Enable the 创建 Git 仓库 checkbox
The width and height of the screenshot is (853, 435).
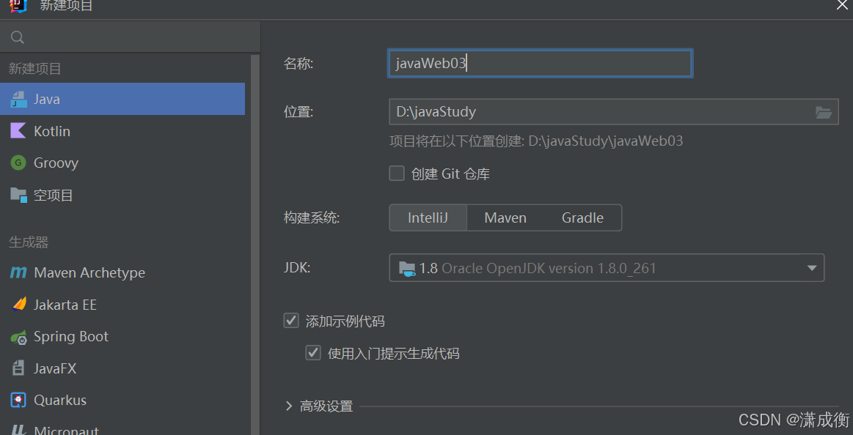[397, 174]
